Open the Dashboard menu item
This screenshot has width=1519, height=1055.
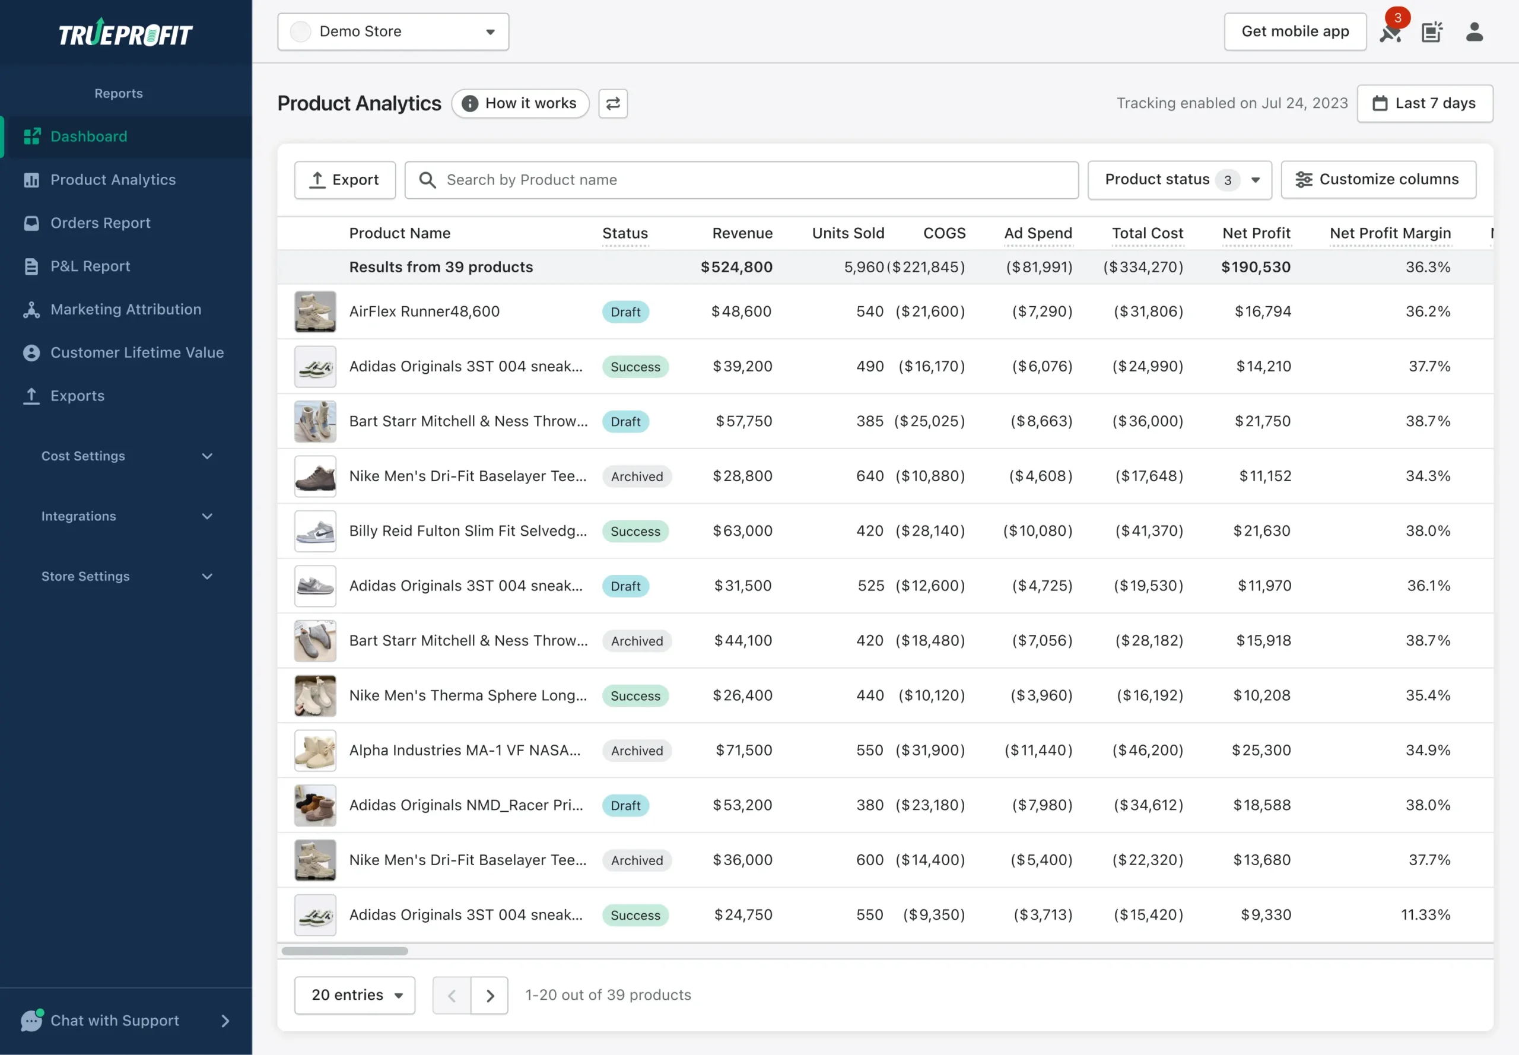126,137
